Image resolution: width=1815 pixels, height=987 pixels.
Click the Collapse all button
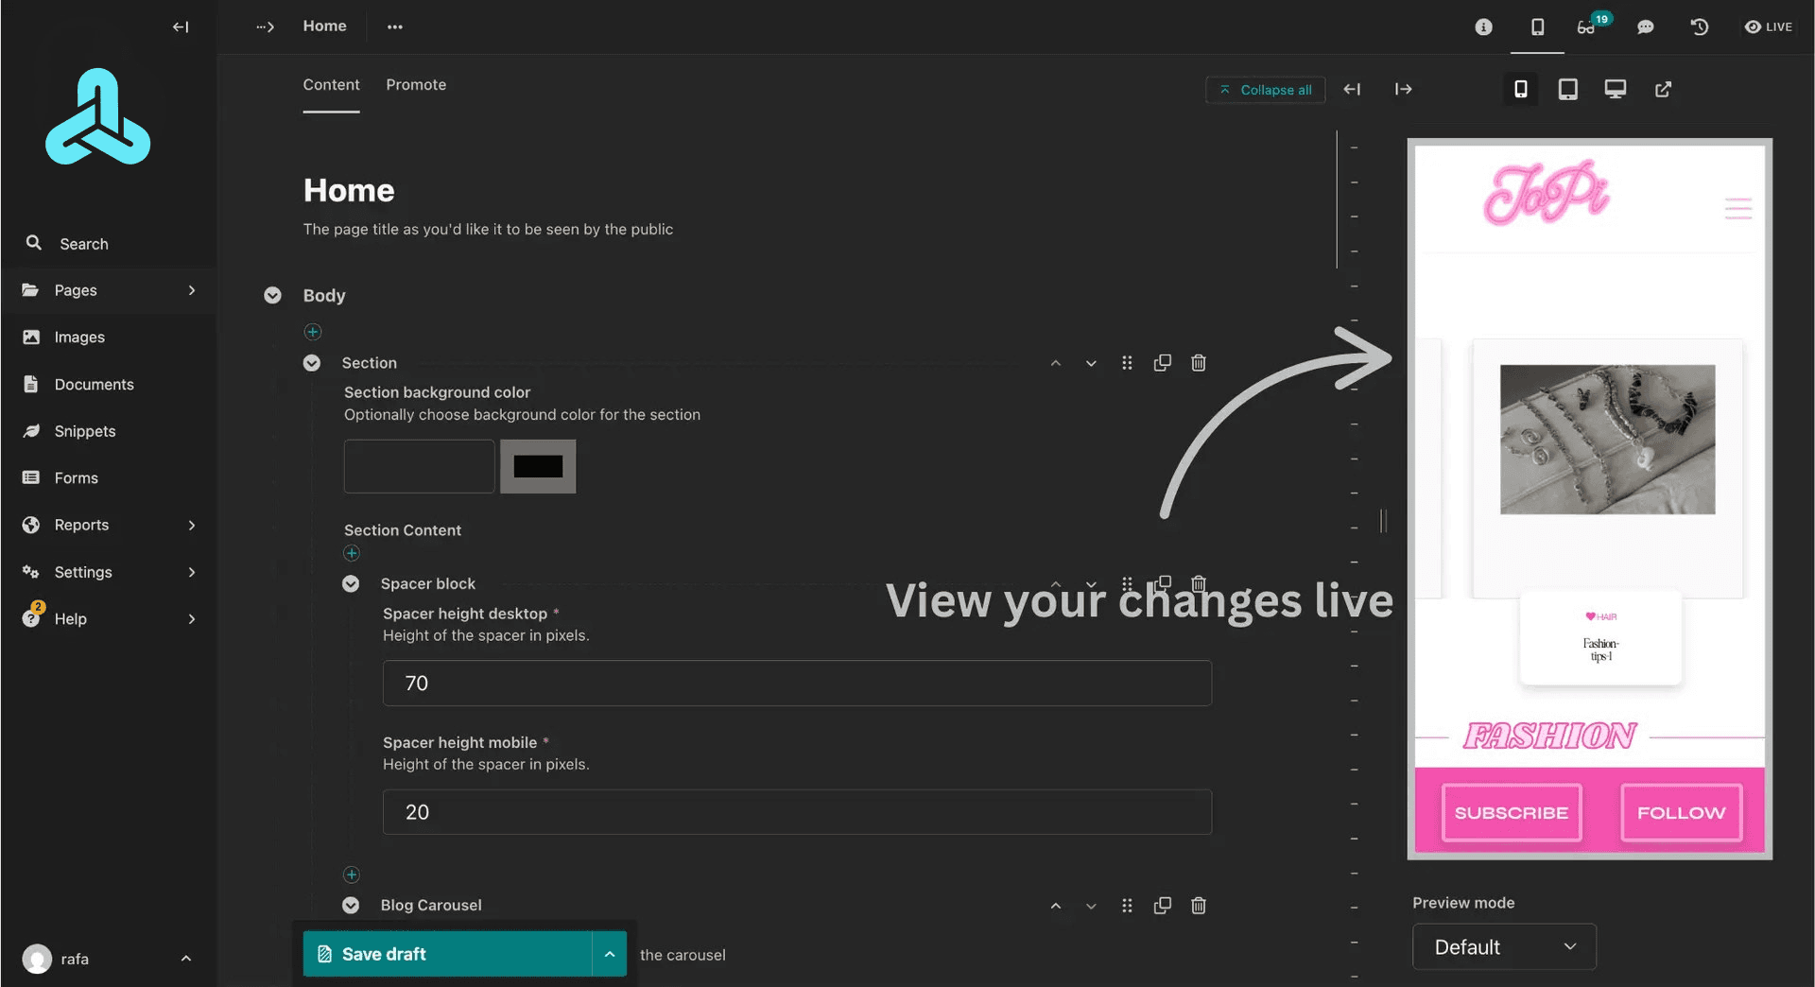pos(1265,90)
